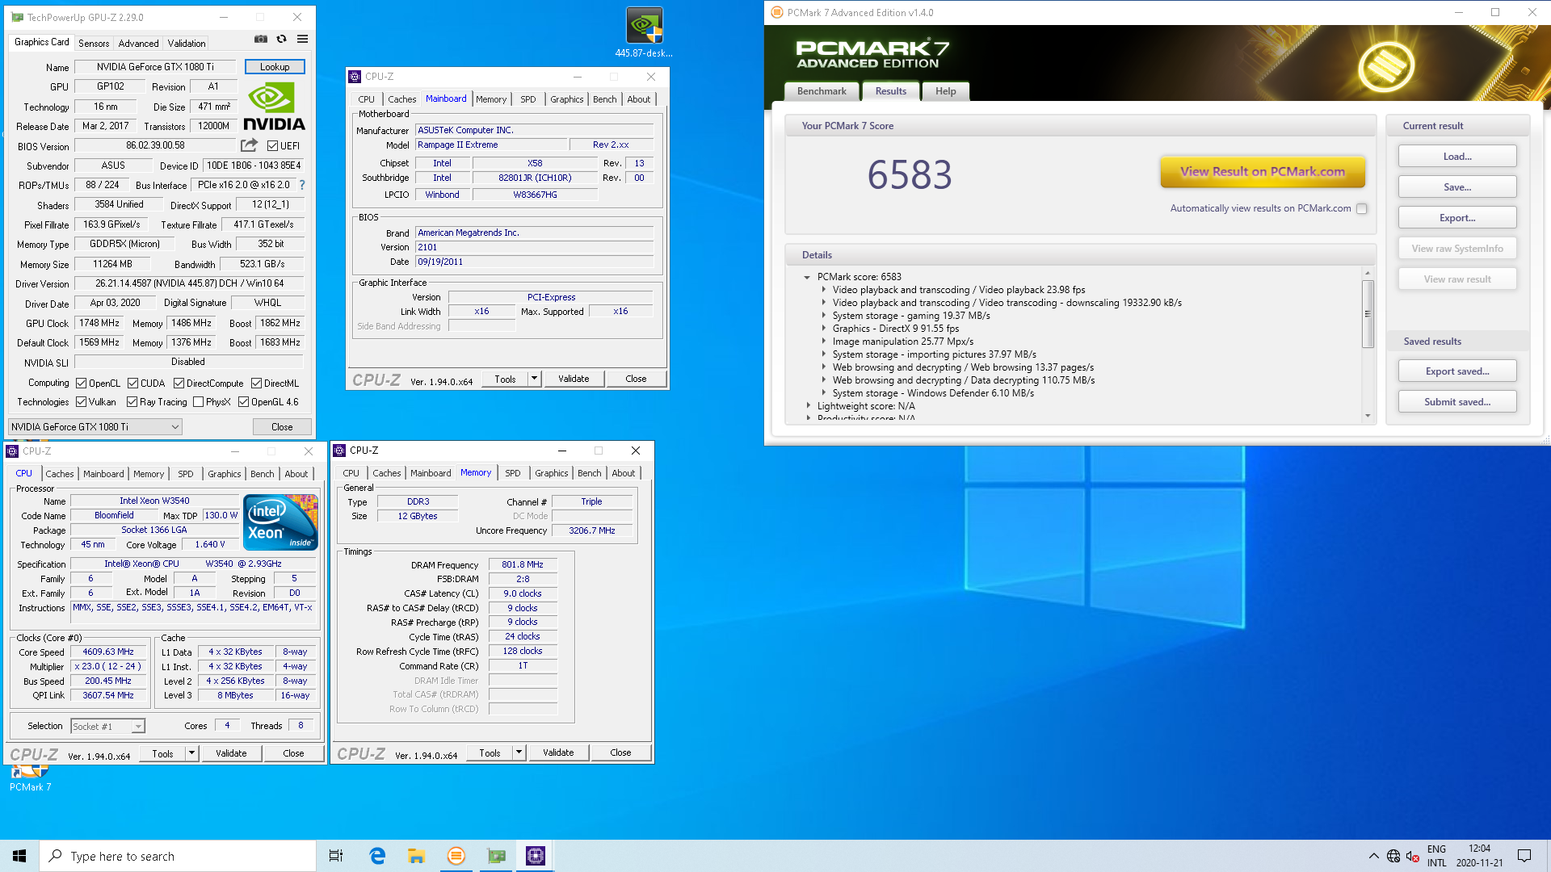This screenshot has height=872, width=1551.
Task: Click the Load... button in PCMark 7
Action: coord(1457,157)
